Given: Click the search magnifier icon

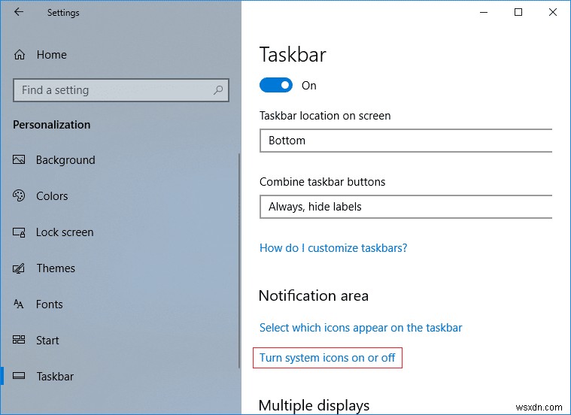Looking at the screenshot, I should [x=218, y=90].
